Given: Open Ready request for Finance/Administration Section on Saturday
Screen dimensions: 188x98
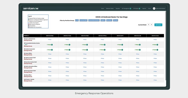Looking at the screenshot, I should 138,45.
